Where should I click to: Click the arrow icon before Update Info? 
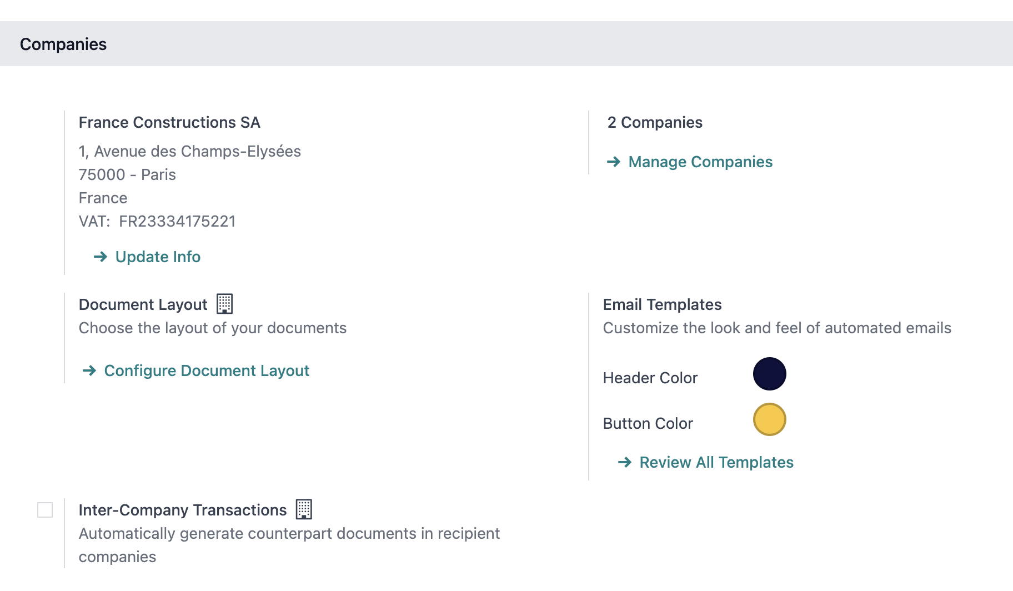point(101,257)
